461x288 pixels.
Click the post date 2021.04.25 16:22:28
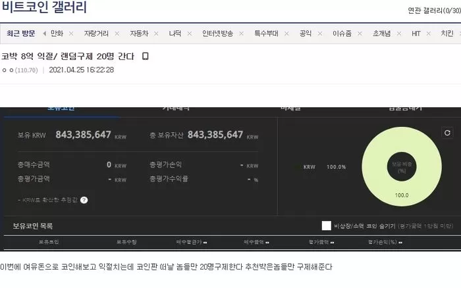(82, 70)
